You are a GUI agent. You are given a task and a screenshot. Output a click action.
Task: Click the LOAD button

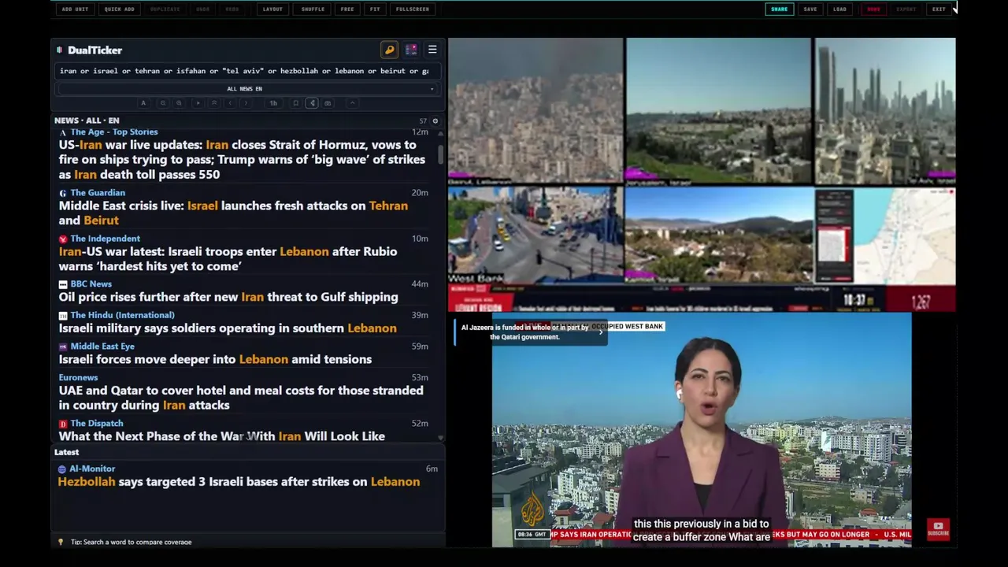(x=840, y=9)
